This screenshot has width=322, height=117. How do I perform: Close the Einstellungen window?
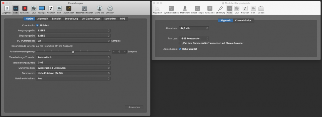coord(3,3)
